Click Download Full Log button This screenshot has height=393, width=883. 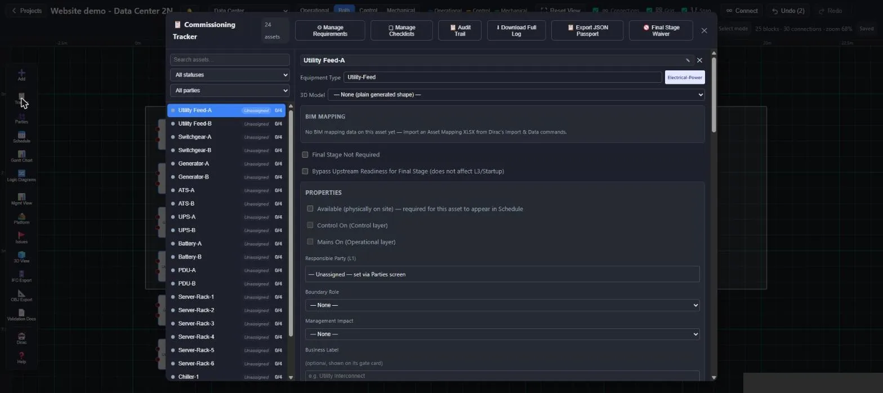click(x=516, y=30)
